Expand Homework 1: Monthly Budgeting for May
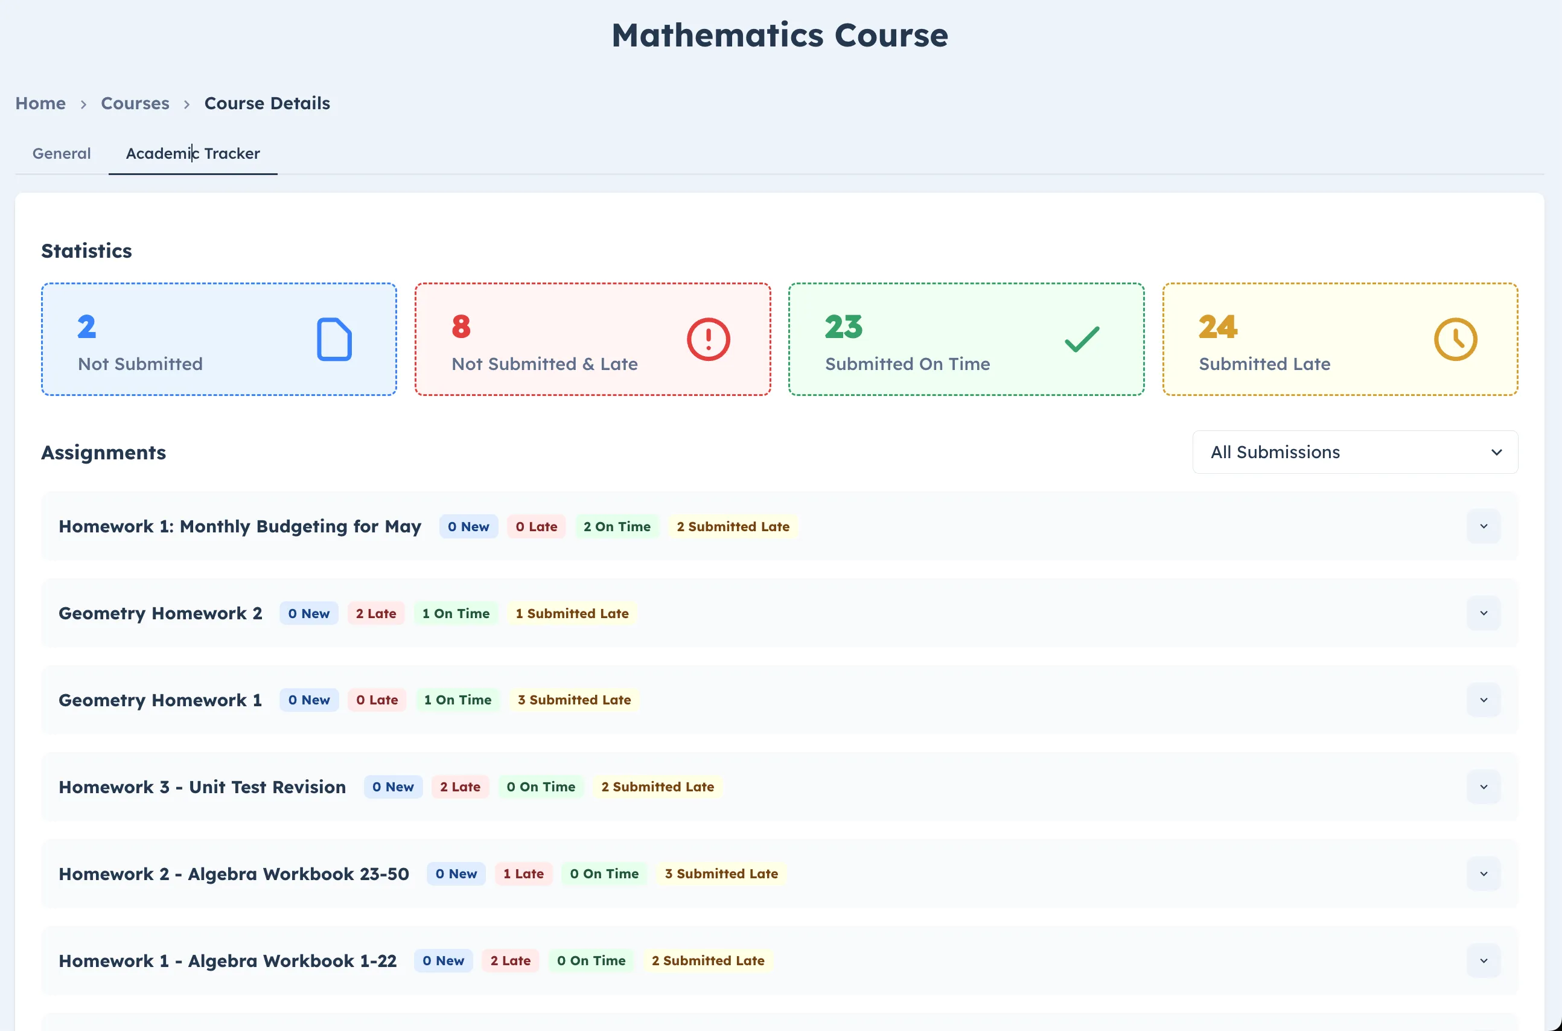 1483,526
